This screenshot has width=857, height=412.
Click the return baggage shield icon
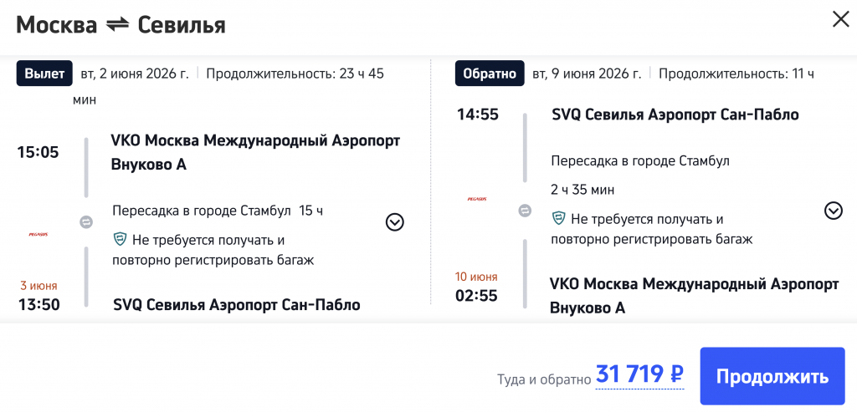(x=558, y=219)
